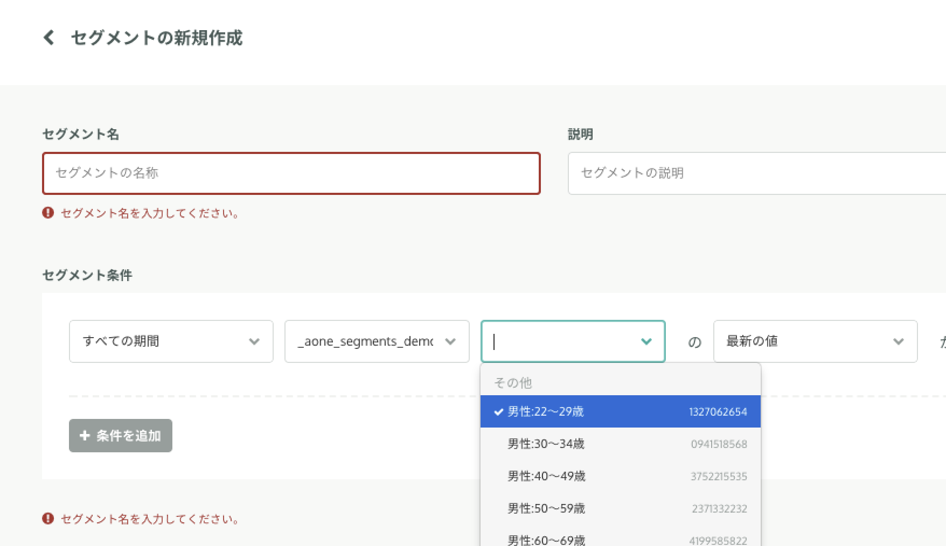Screen dimensions: 946x546
Task: Click the plus icon on 条件を追加
Action: click(x=85, y=436)
